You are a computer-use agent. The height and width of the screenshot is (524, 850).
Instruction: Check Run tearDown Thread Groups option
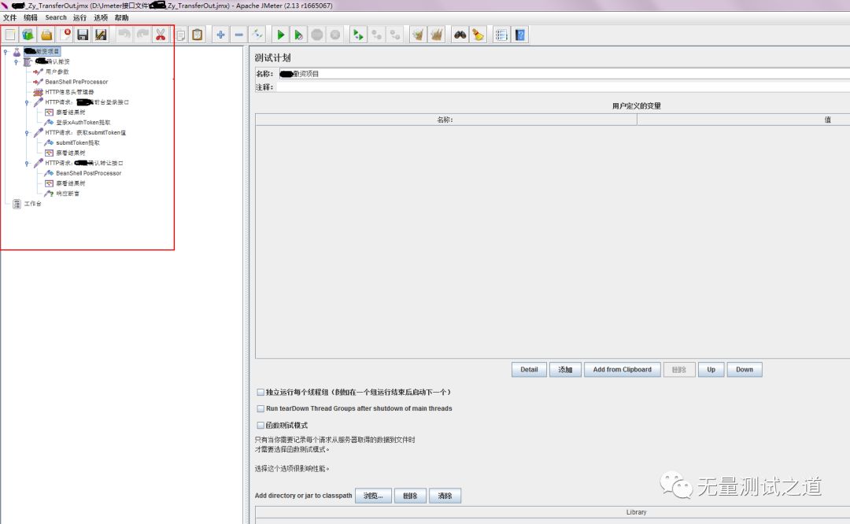click(x=261, y=408)
